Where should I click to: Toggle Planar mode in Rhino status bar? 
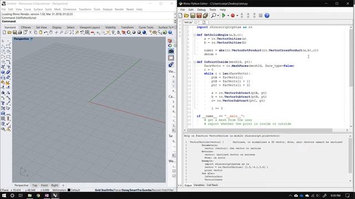(x=117, y=190)
